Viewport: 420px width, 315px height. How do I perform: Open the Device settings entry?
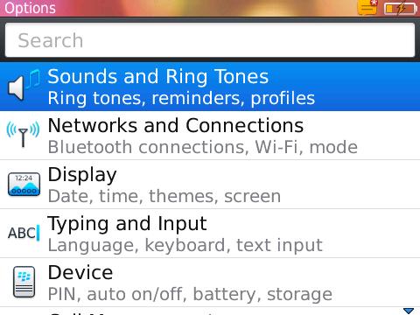210,283
